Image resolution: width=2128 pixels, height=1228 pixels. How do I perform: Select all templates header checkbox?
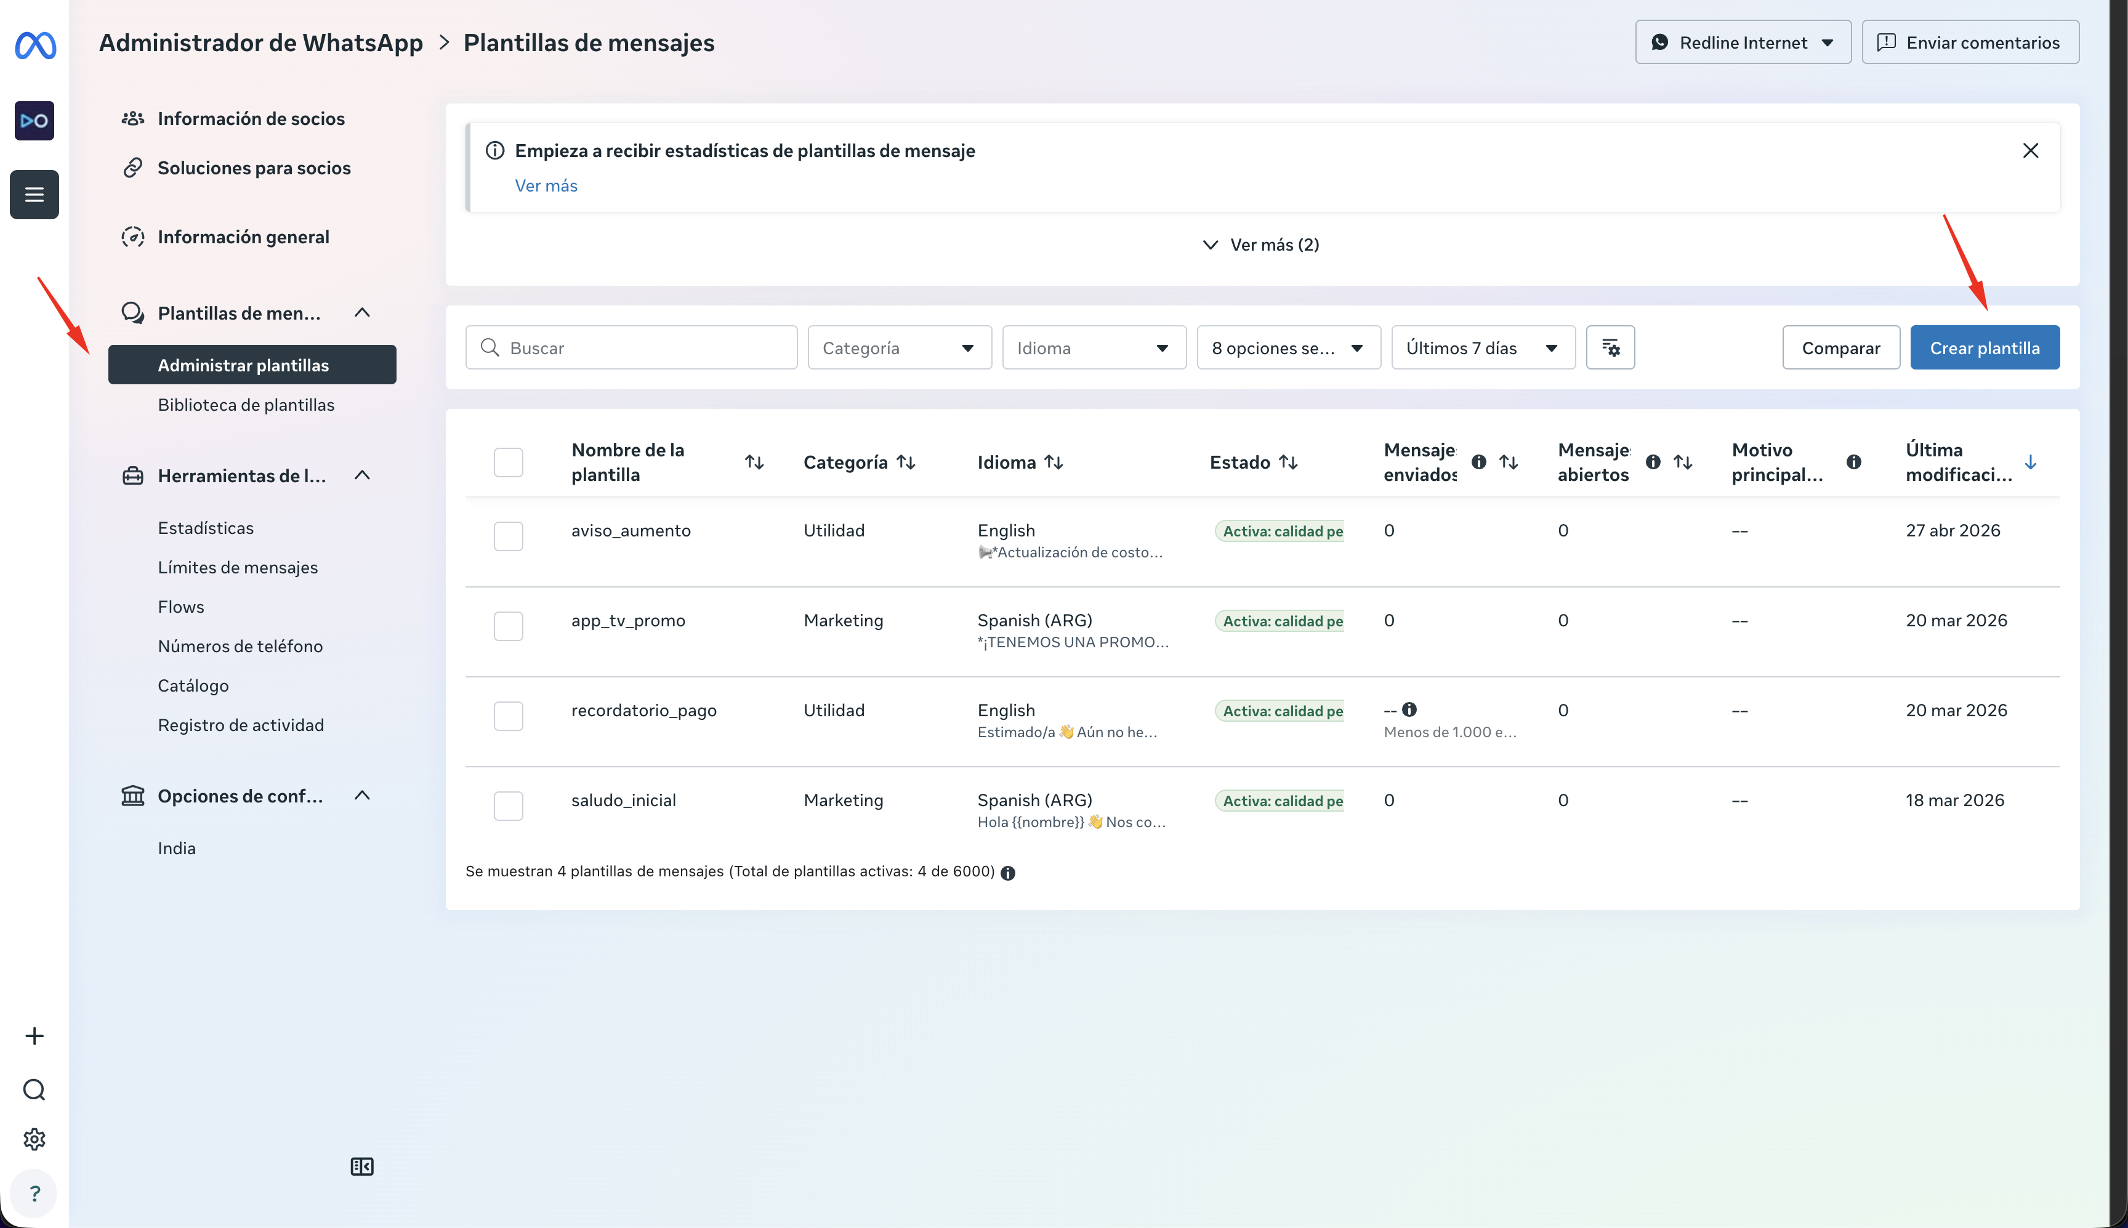pos(509,462)
